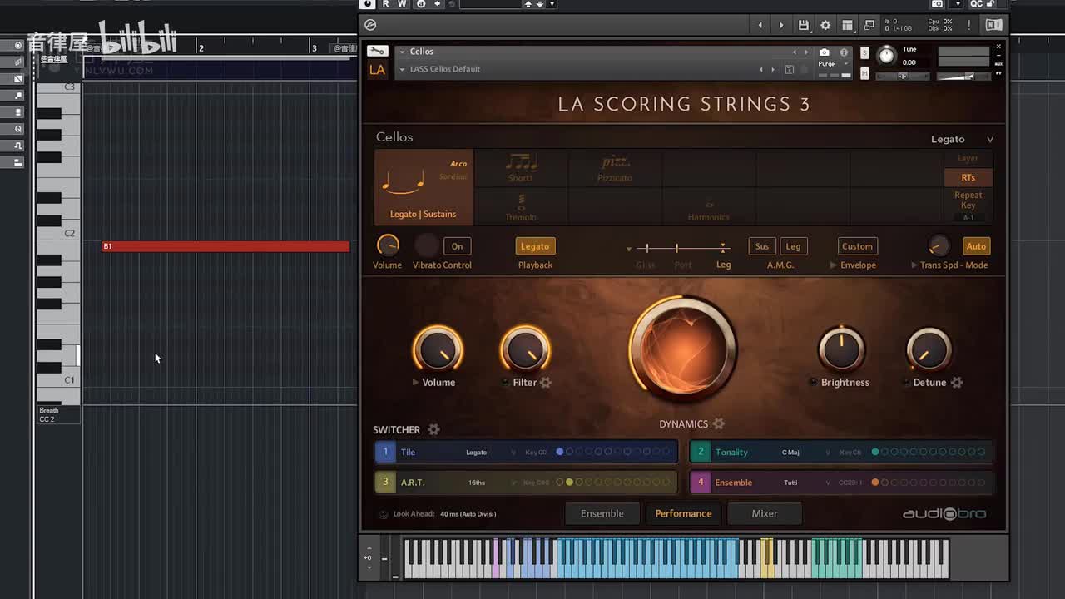Viewport: 1065px width, 599px height.
Task: Click the Look Ahead icon
Action: click(384, 514)
